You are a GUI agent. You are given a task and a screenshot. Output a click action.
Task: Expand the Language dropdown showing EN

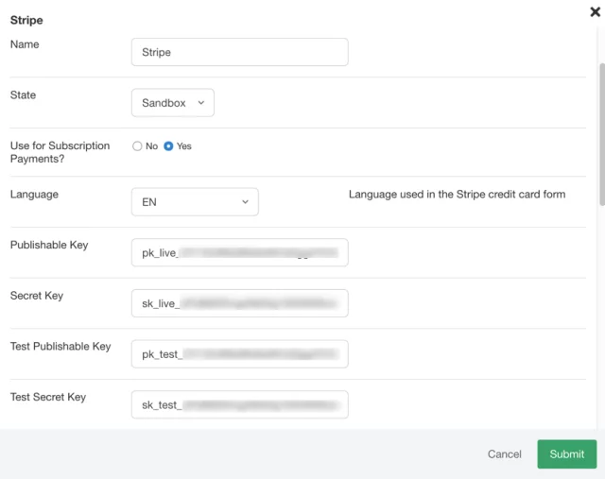194,202
